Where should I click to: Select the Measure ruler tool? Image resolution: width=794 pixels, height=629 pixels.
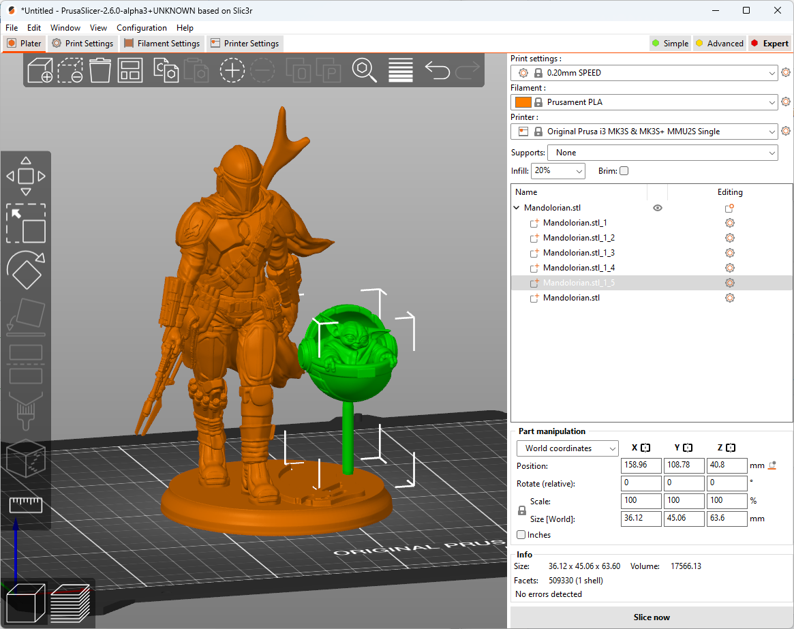(26, 504)
